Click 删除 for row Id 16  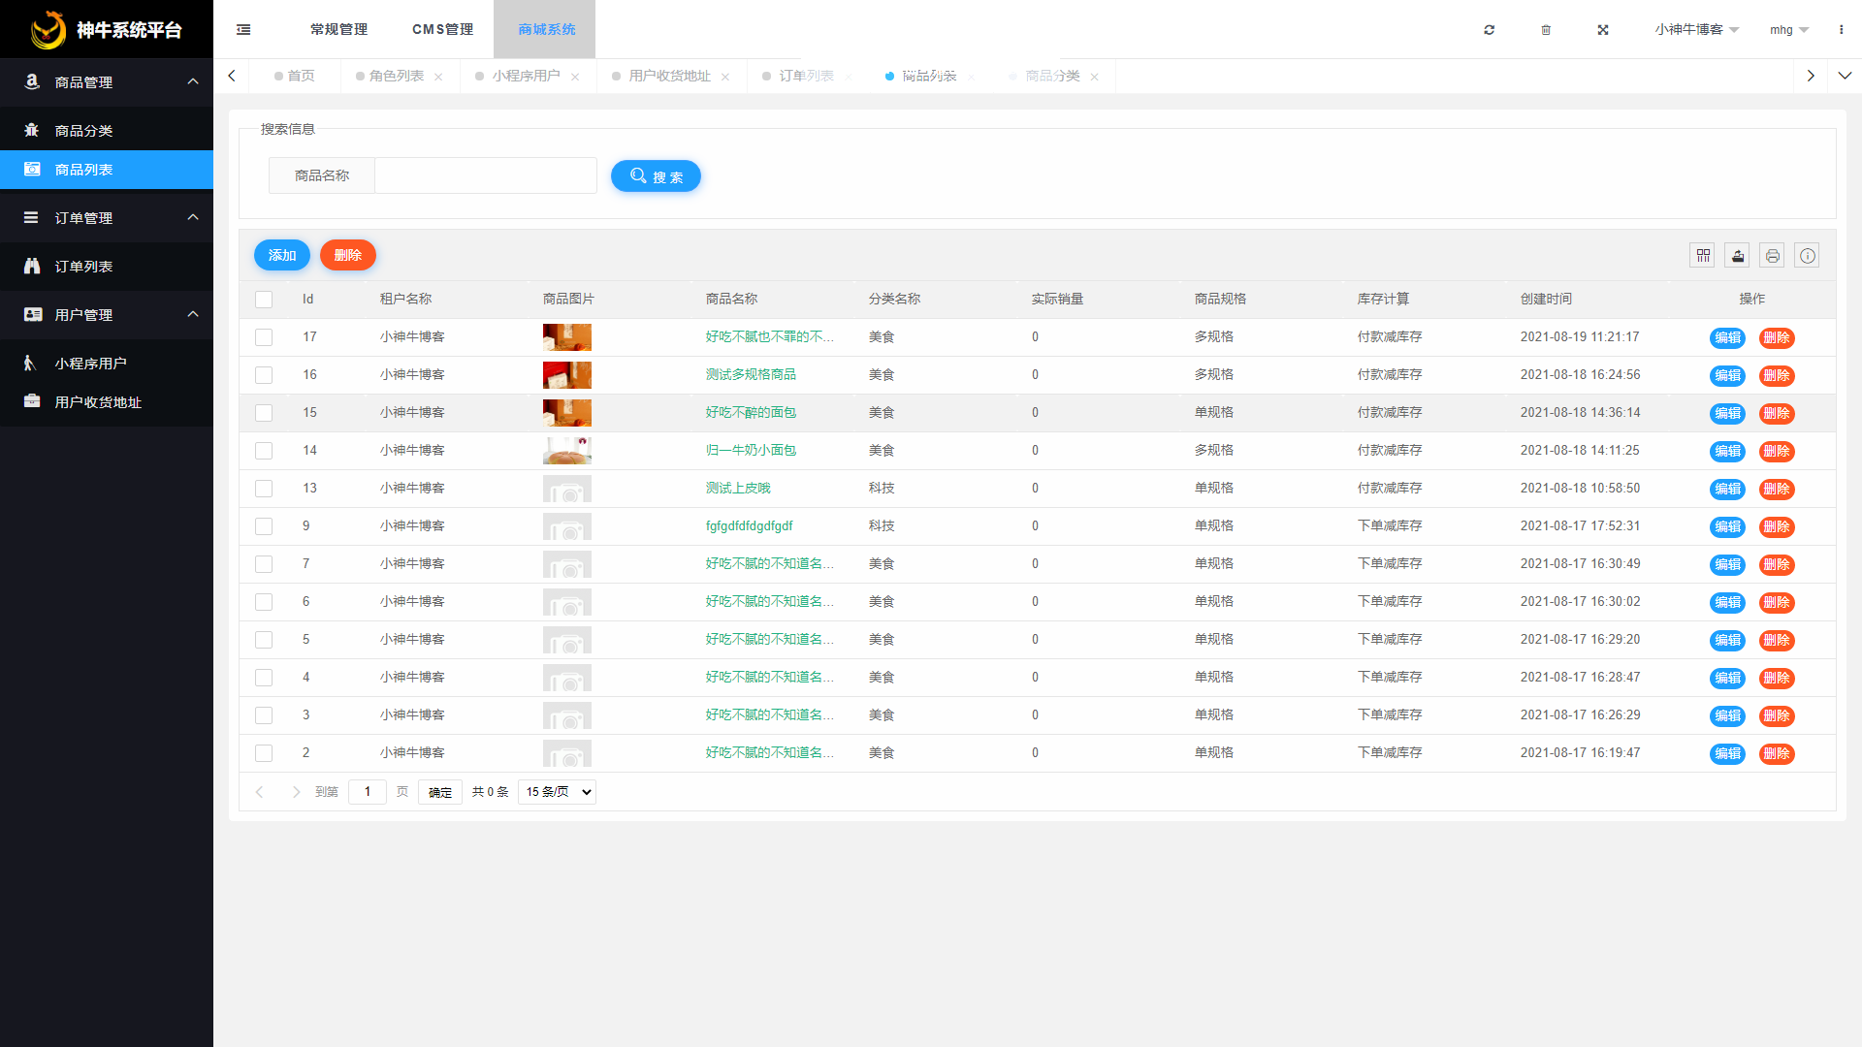(1777, 375)
